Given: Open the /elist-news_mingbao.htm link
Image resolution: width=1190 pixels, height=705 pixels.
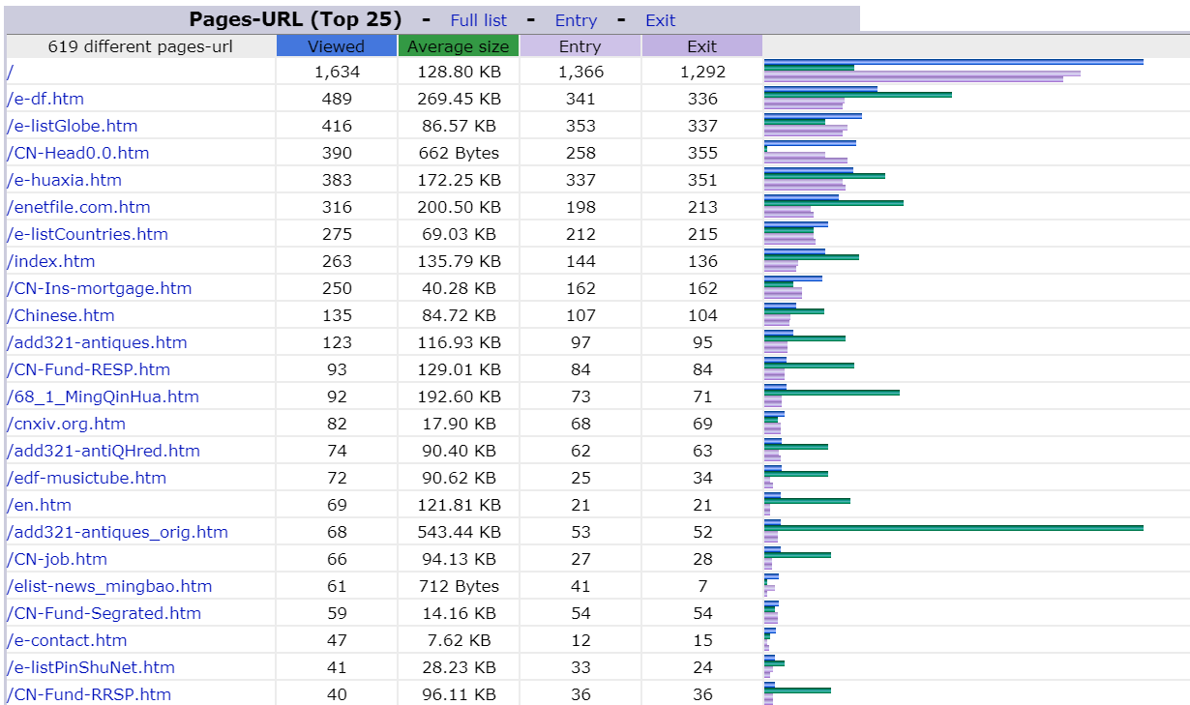Looking at the screenshot, I should click(109, 586).
